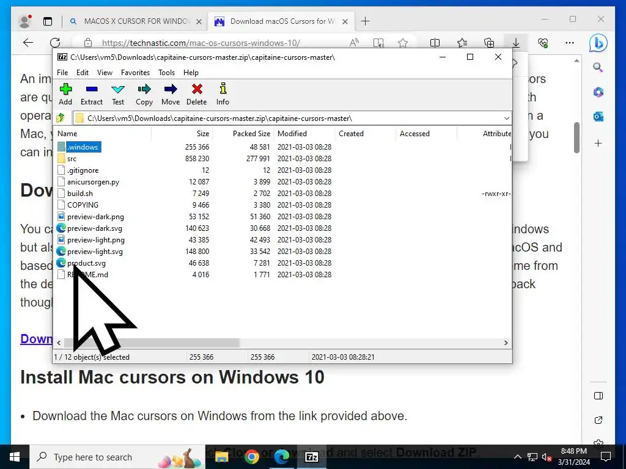
Task: Refresh the browser page
Action: pos(55,43)
